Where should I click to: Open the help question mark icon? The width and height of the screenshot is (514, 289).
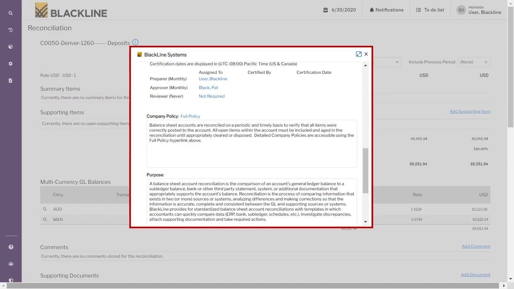click(x=11, y=247)
